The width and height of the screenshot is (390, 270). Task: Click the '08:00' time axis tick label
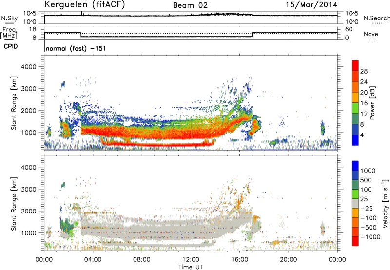[141, 260]
